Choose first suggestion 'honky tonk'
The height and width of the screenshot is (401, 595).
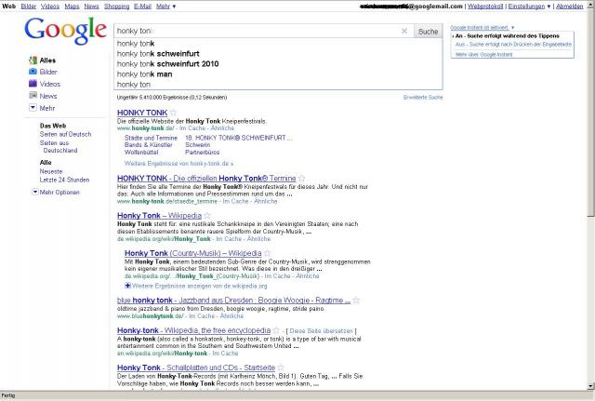tap(278, 44)
